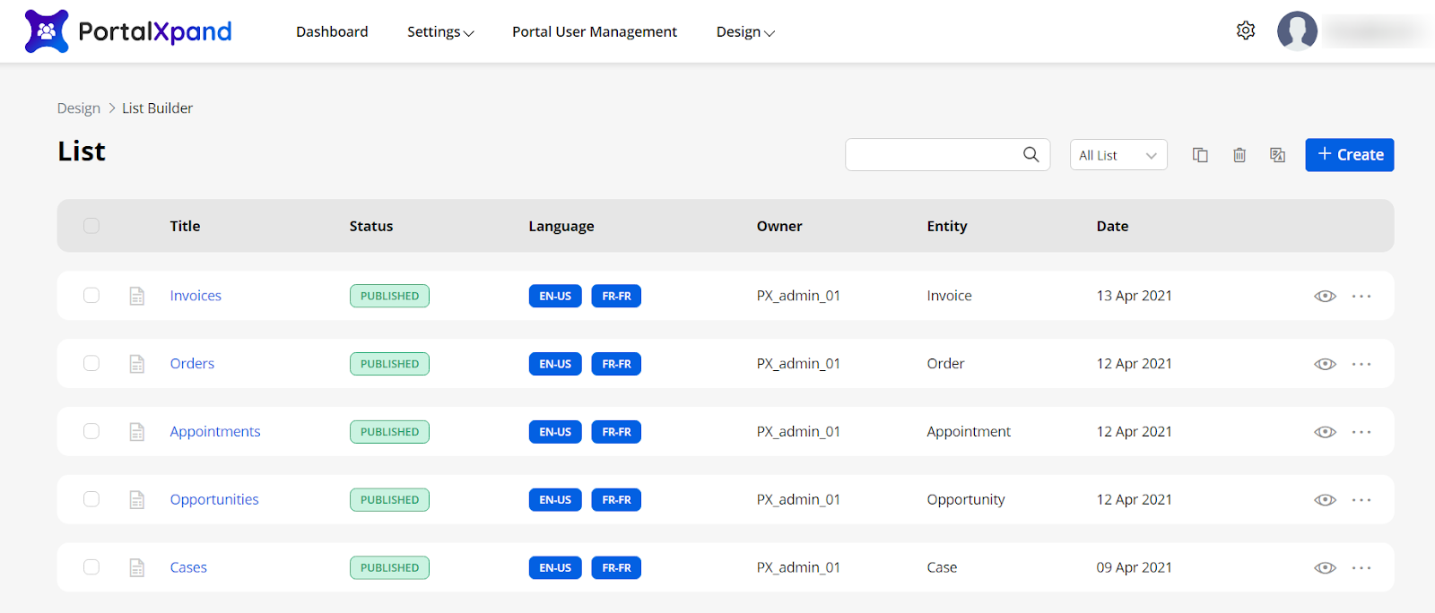Open more options for Orders row
The width and height of the screenshot is (1435, 613).
pyautogui.click(x=1361, y=364)
